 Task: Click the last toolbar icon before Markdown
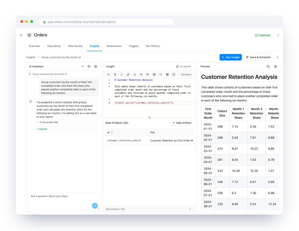click(174, 75)
